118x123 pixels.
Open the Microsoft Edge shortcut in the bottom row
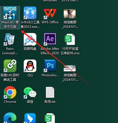pyautogui.click(x=10, y=118)
